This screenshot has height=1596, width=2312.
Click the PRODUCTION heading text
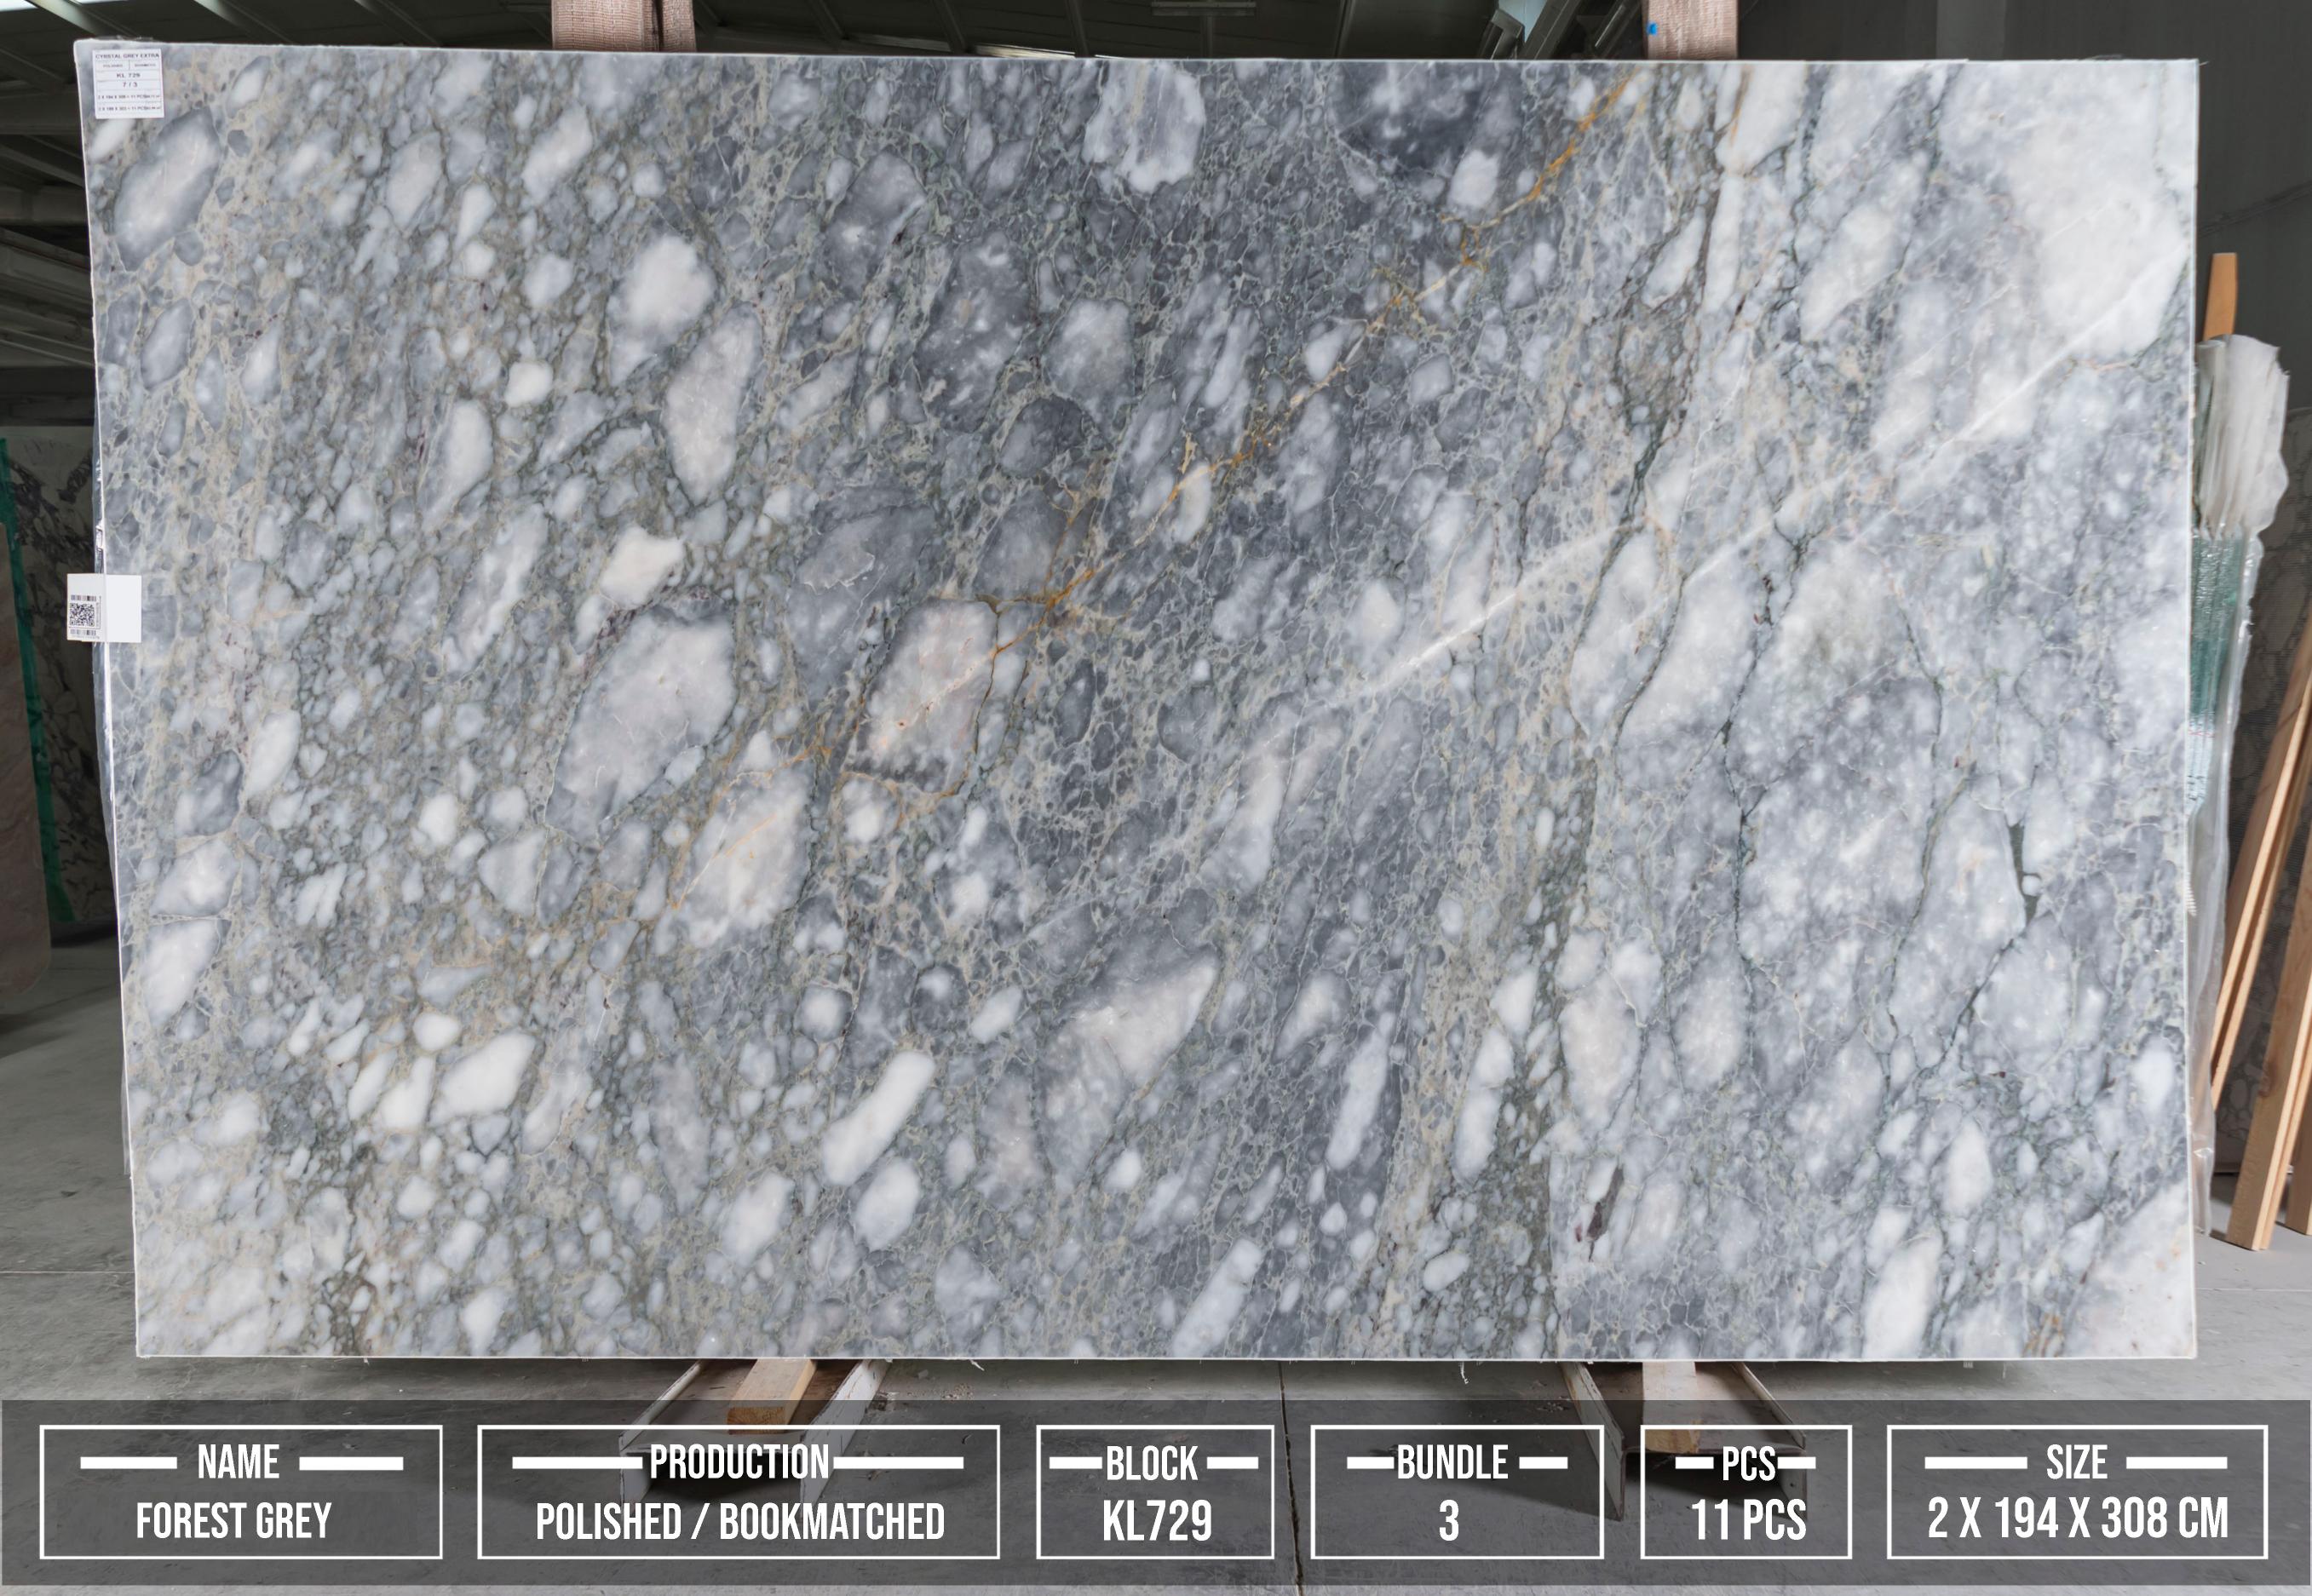(x=739, y=1462)
